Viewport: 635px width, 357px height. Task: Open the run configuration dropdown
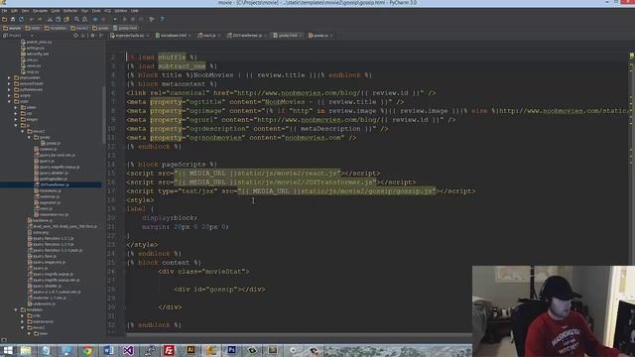(x=115, y=19)
